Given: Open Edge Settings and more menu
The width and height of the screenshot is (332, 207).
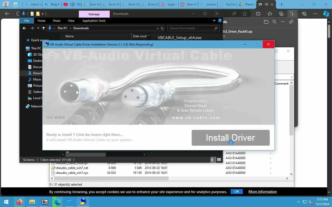Looking at the screenshot, I should pyautogui.click(x=315, y=14).
